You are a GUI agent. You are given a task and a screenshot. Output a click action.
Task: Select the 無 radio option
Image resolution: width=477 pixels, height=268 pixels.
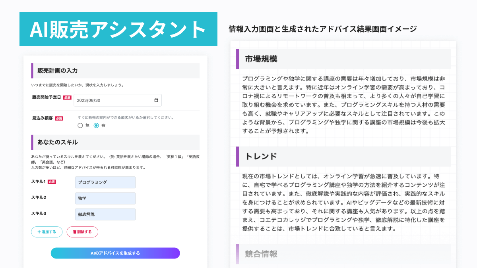tap(80, 126)
